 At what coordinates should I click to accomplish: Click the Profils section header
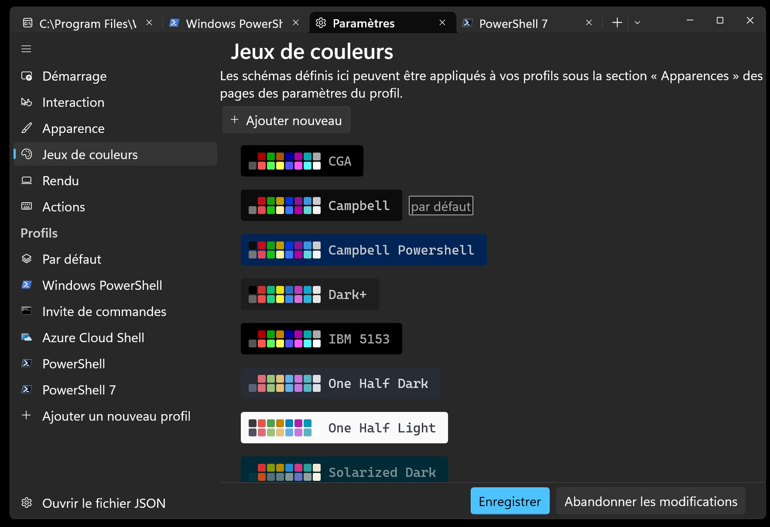click(39, 233)
